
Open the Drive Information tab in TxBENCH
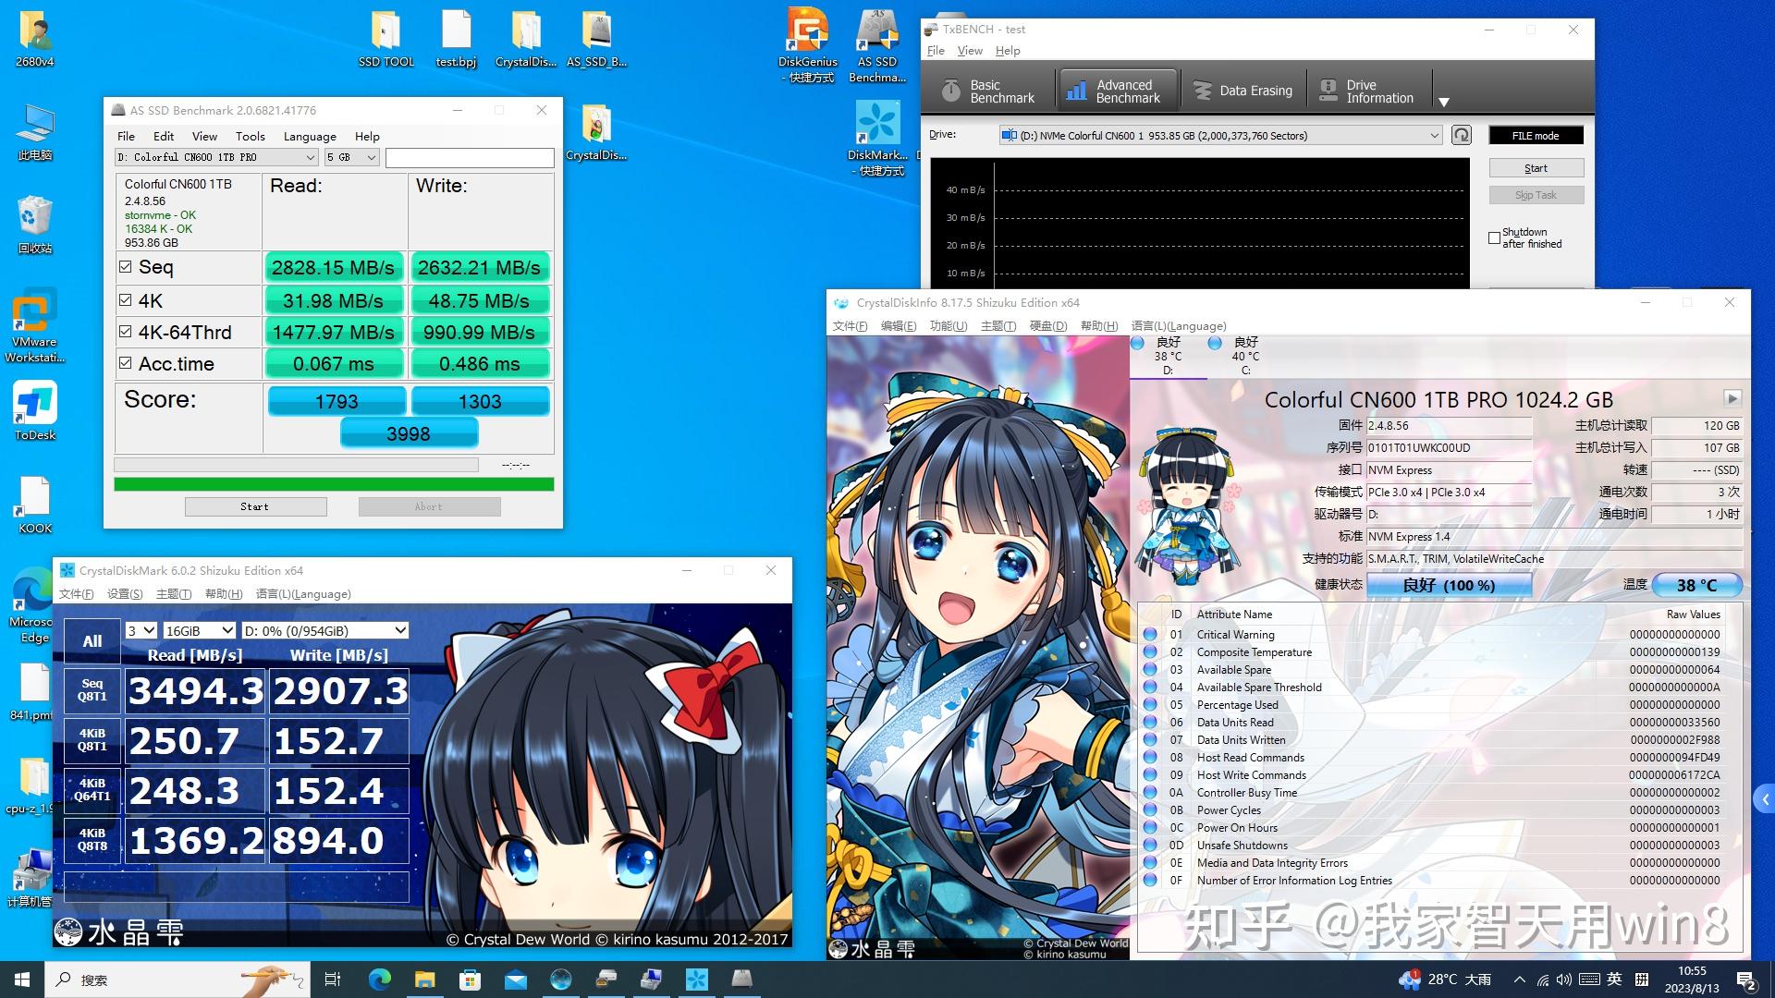point(1368,91)
